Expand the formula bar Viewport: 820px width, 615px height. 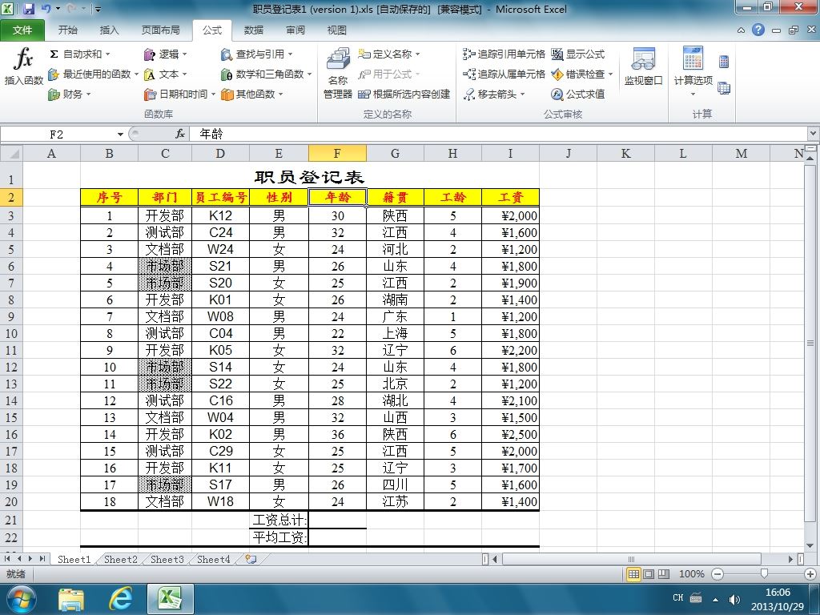pos(814,134)
